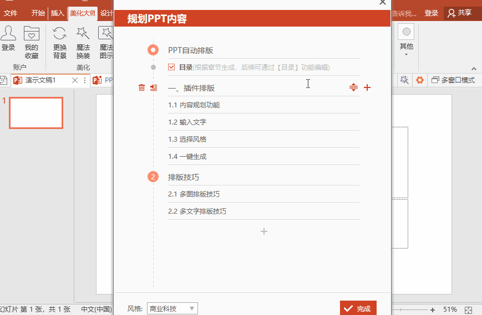Image resolution: width=482 pixels, height=315 pixels.
Task: Click magic star icon near 多窗口模式
Action: [404, 80]
